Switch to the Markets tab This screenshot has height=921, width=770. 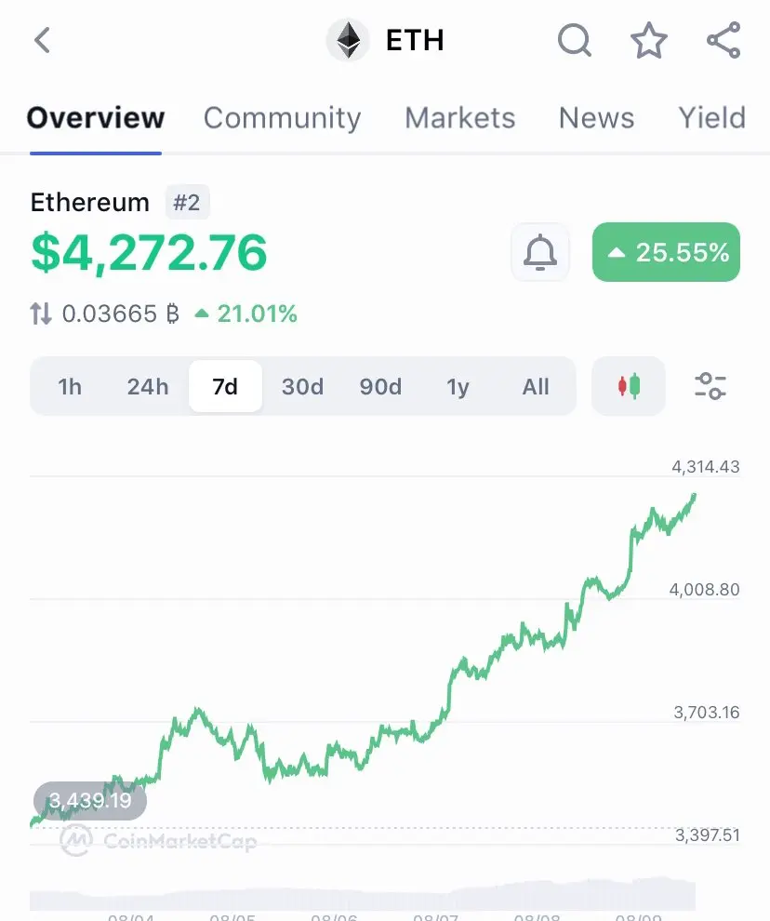coord(460,118)
